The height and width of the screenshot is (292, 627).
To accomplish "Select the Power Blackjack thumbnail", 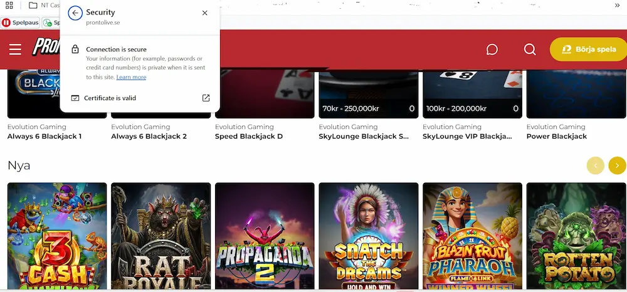I will pyautogui.click(x=576, y=94).
